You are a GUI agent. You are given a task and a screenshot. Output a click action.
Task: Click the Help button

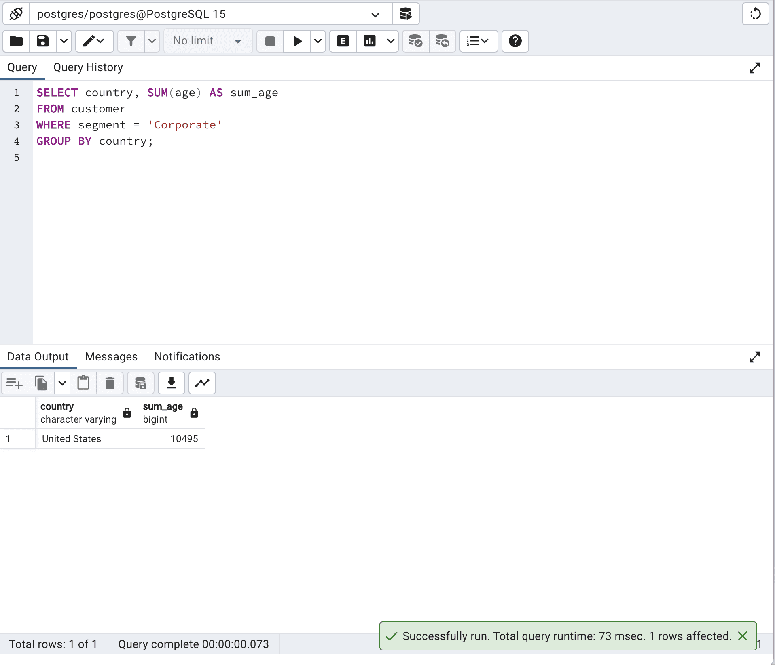515,41
